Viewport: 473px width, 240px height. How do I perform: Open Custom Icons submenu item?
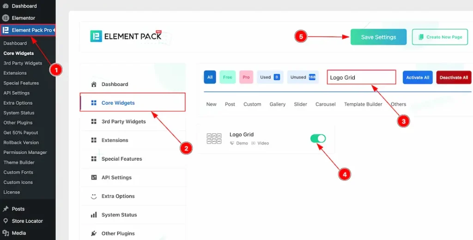(18, 182)
